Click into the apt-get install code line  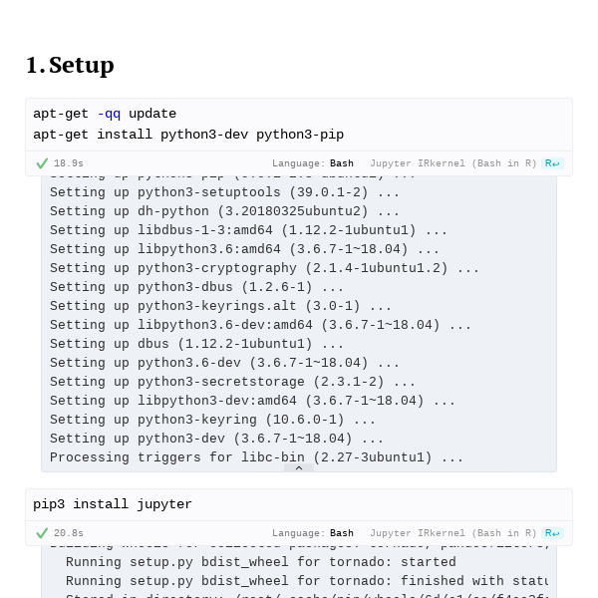coord(188,135)
